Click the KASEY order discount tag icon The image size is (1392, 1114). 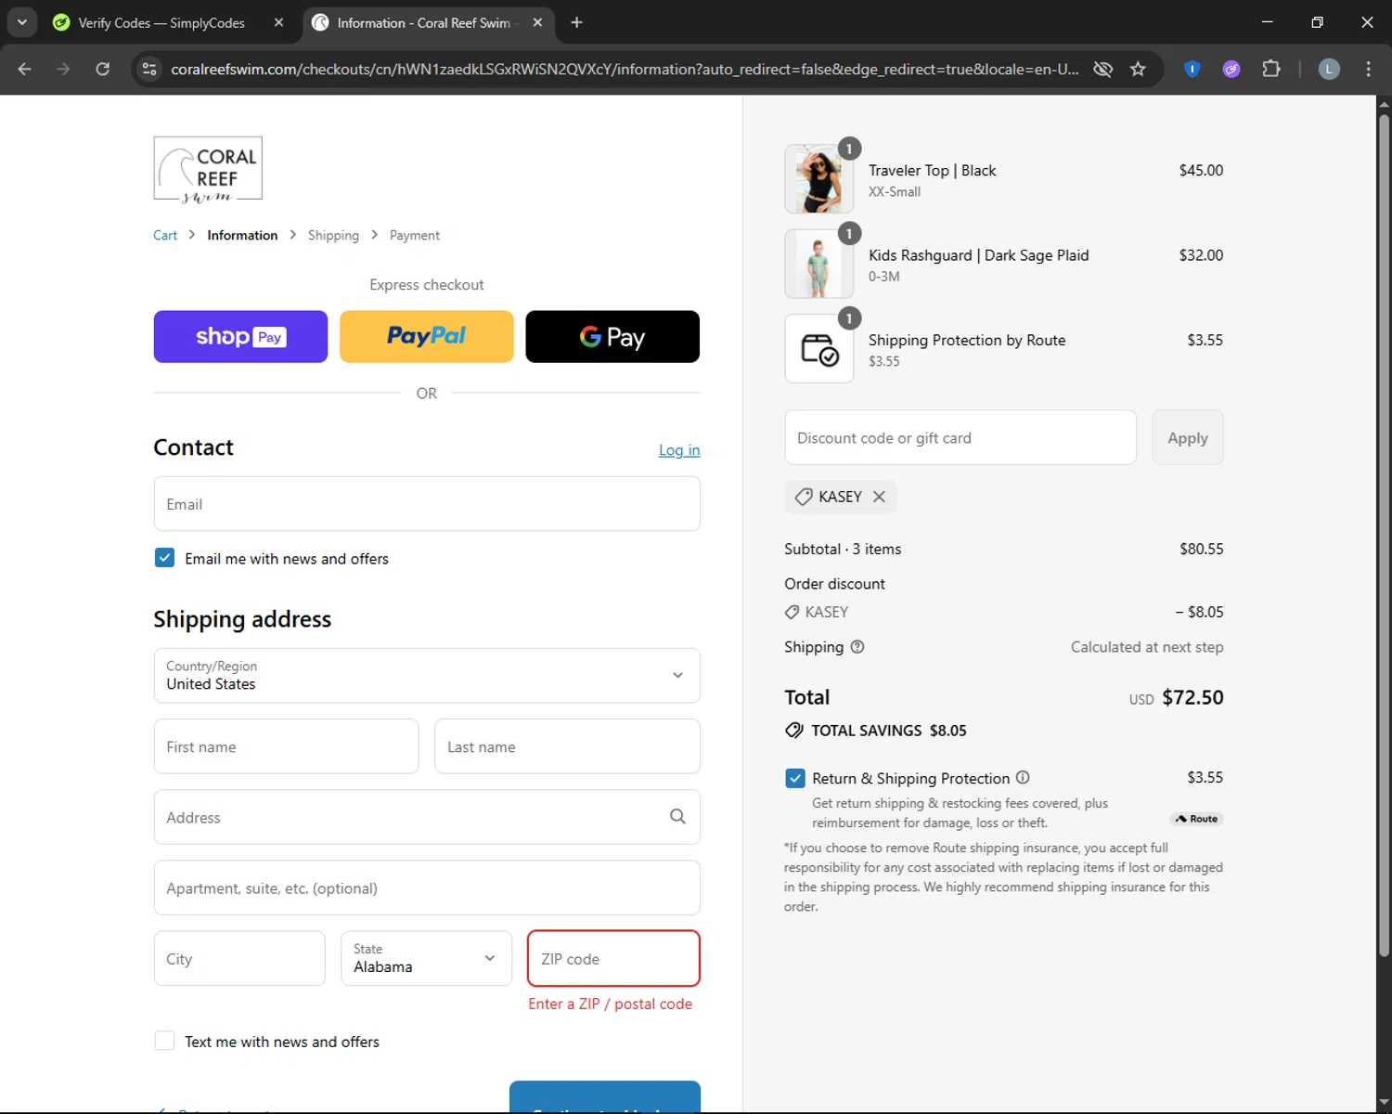(792, 613)
